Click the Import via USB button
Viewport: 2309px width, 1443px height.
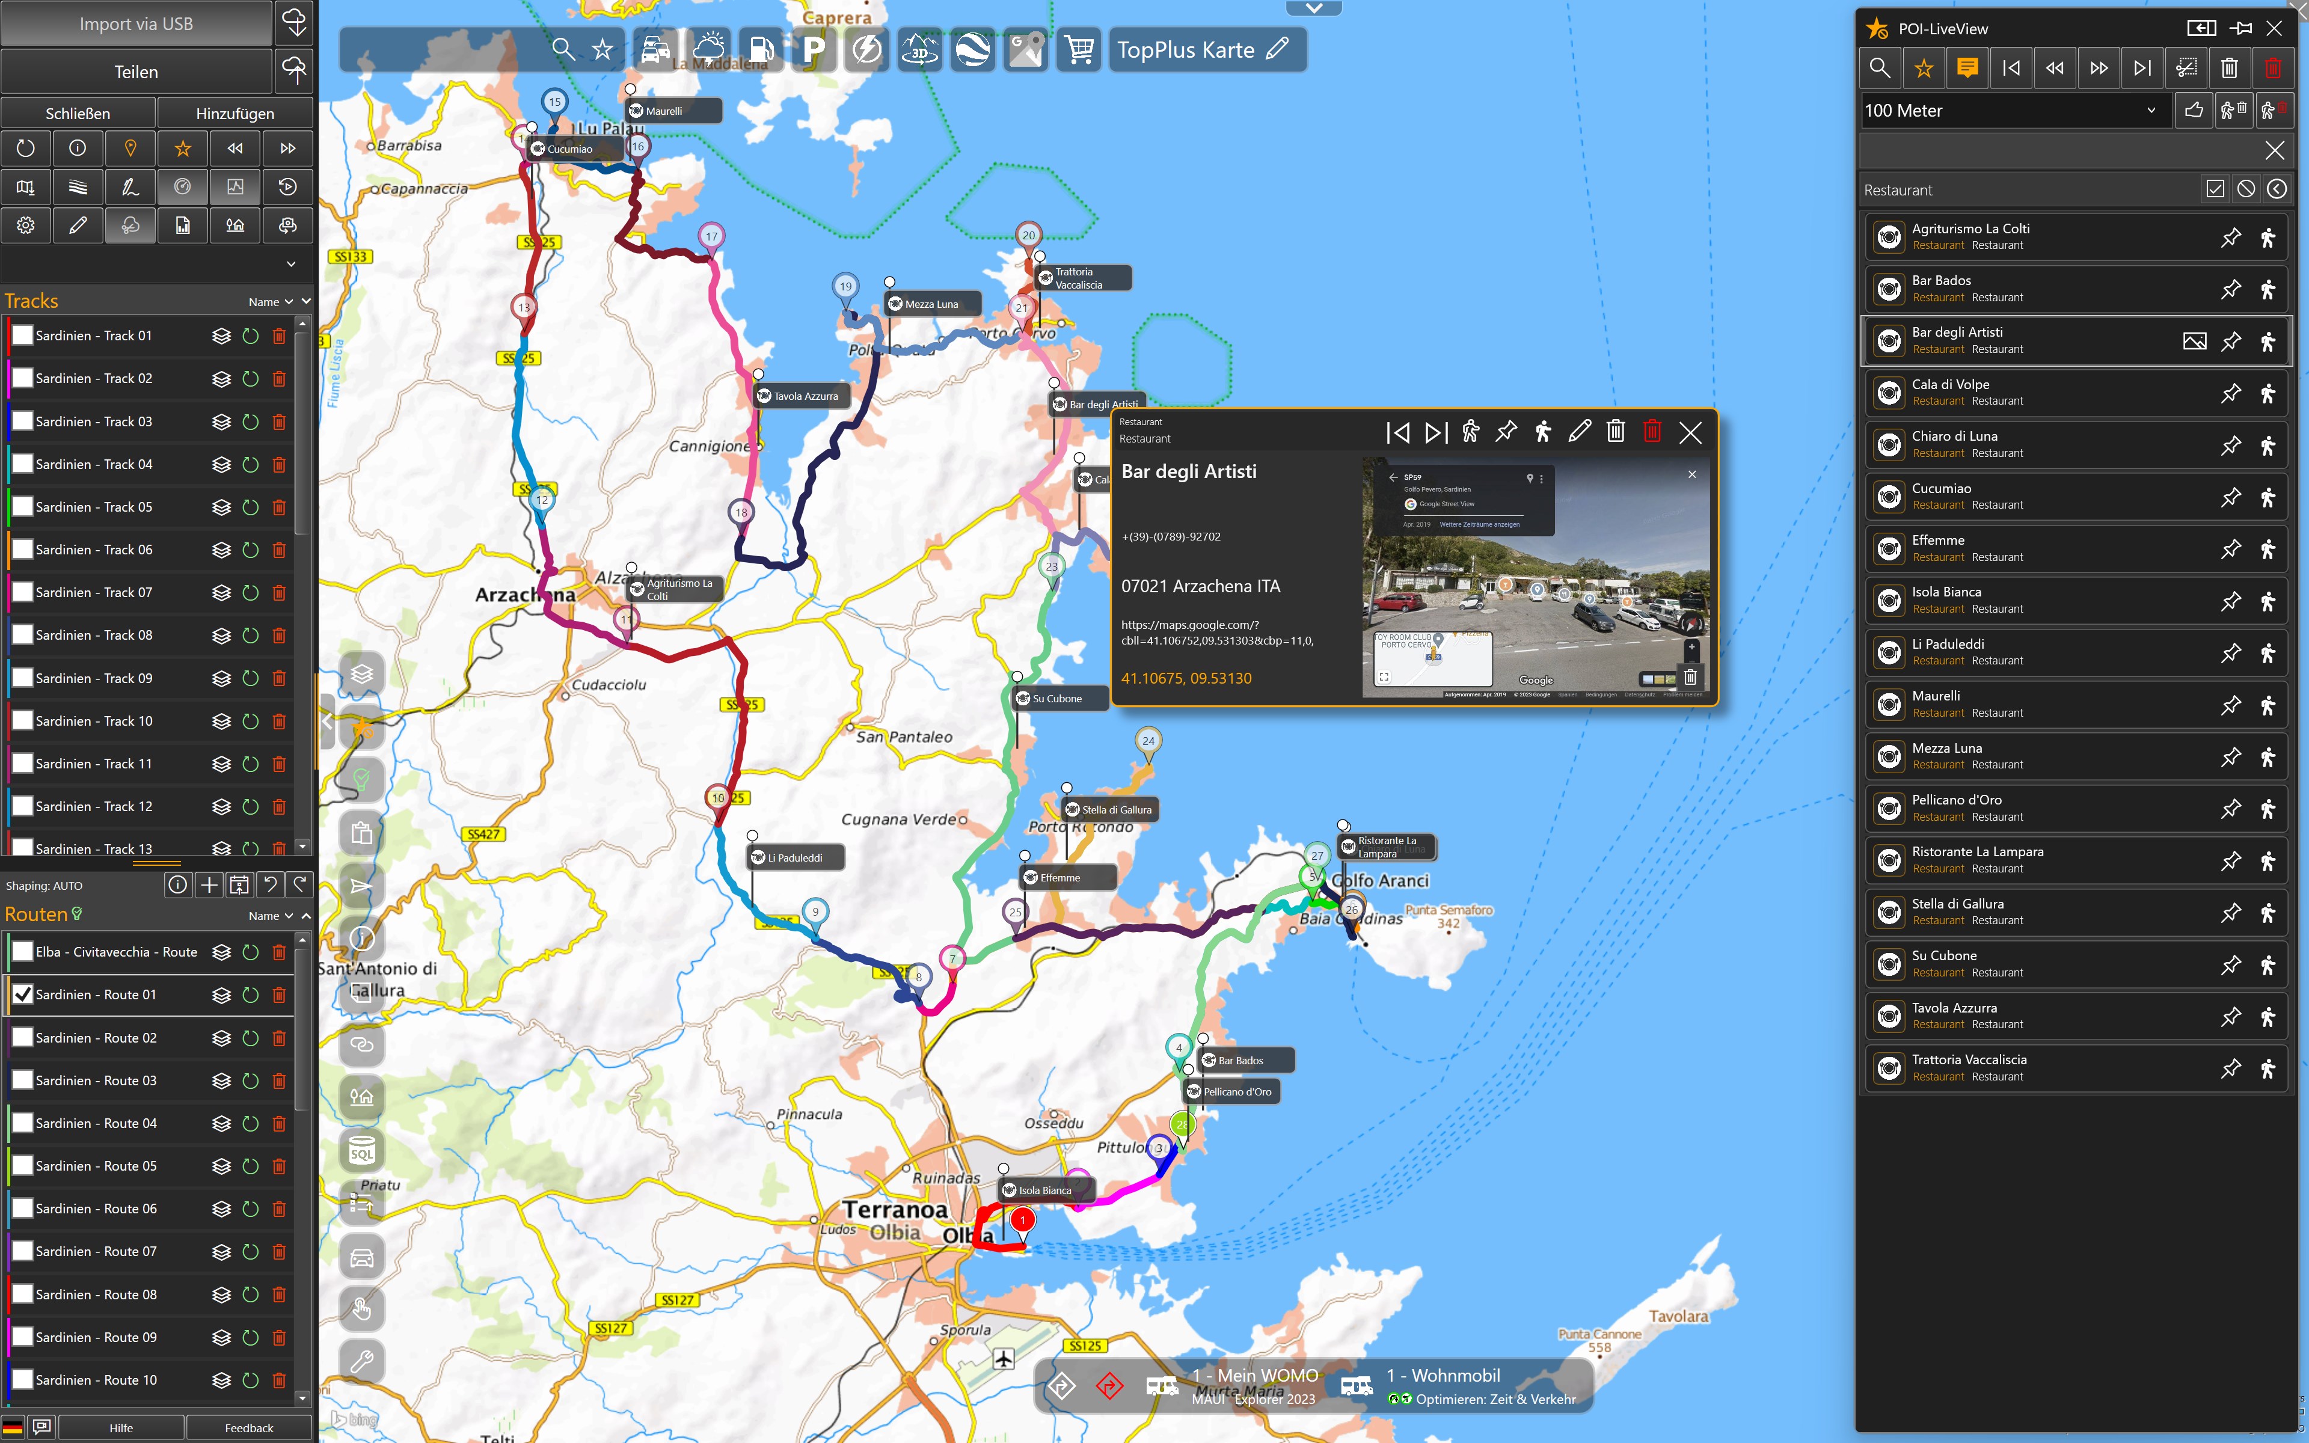[135, 24]
